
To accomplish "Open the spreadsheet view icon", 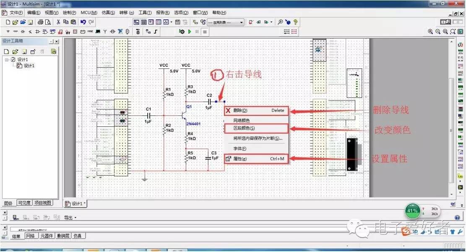I will [x=144, y=22].
